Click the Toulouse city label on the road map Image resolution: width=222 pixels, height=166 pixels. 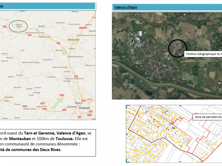(85, 108)
